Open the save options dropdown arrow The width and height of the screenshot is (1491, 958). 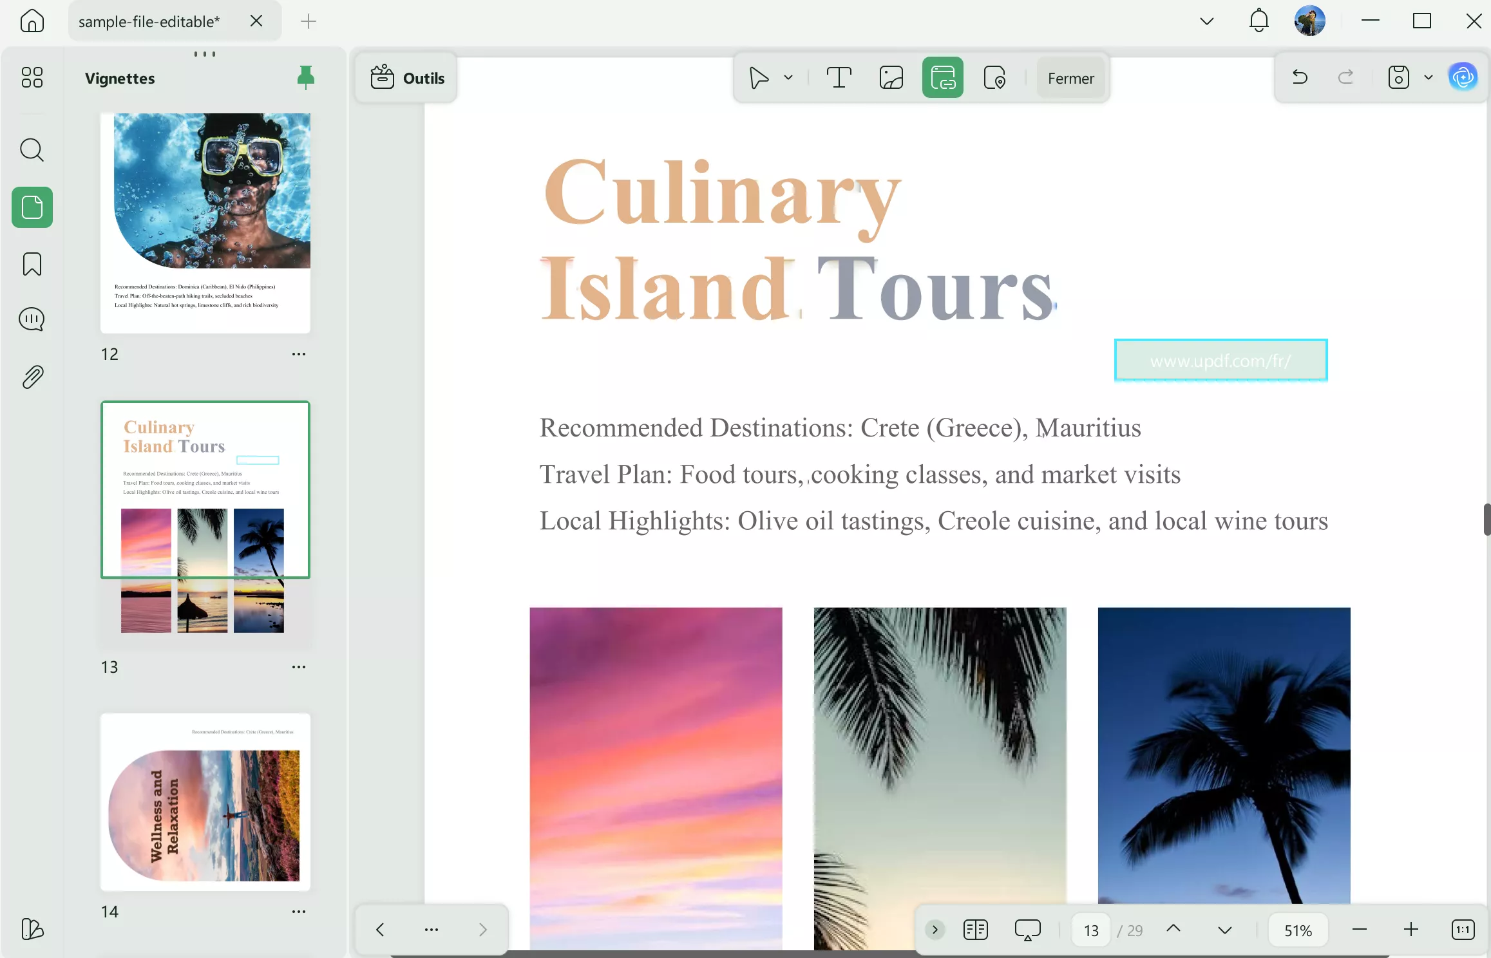pyautogui.click(x=1429, y=78)
